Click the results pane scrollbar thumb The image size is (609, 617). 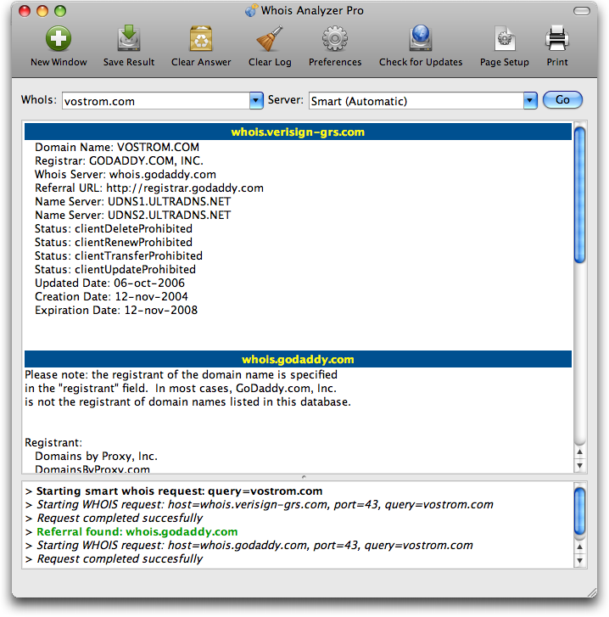tap(579, 195)
